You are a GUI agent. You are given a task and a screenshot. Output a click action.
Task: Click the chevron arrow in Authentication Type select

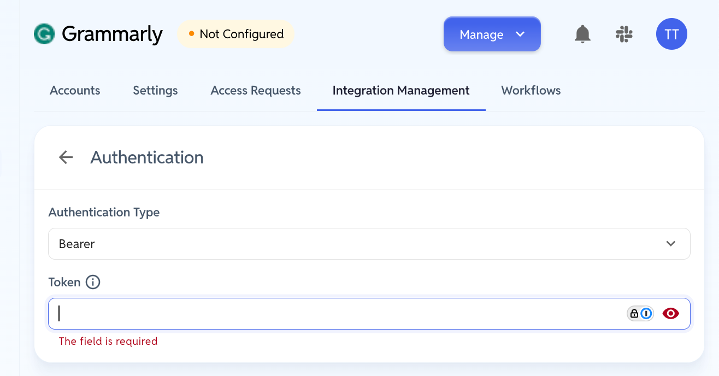(x=671, y=244)
